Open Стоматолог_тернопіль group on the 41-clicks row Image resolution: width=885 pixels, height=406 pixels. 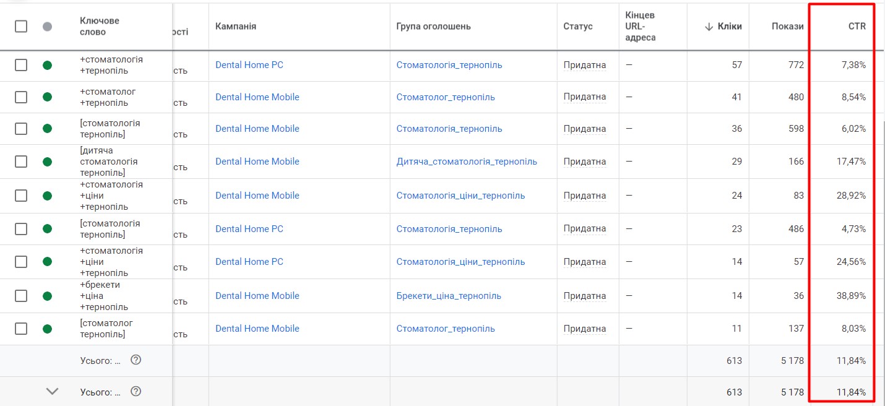[x=446, y=97]
